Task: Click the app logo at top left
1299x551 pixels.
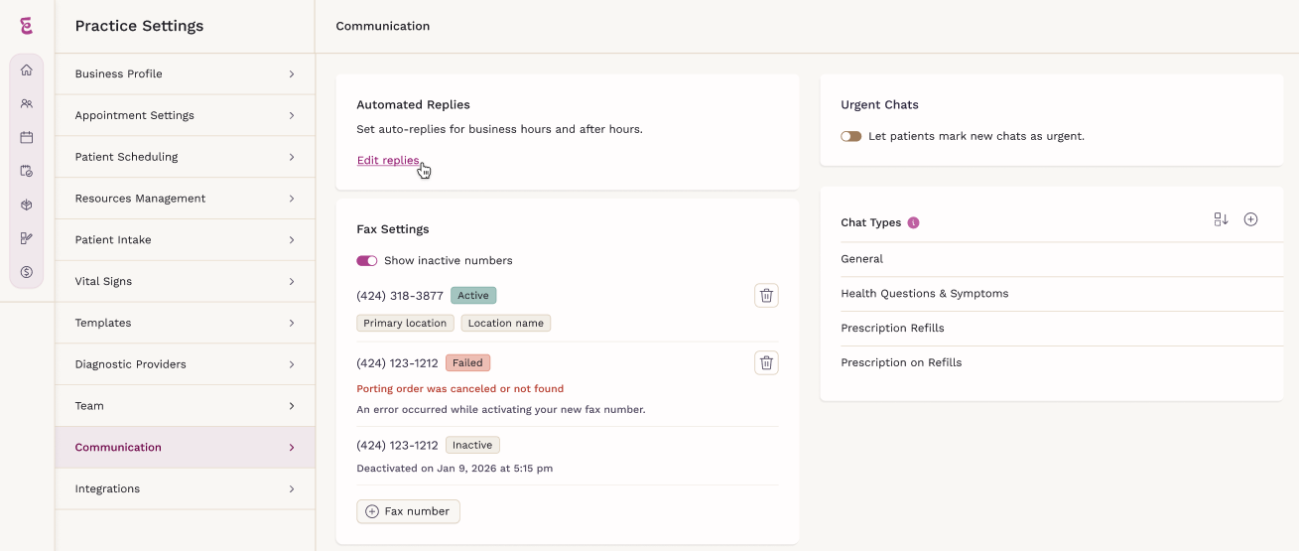Action: (27, 26)
